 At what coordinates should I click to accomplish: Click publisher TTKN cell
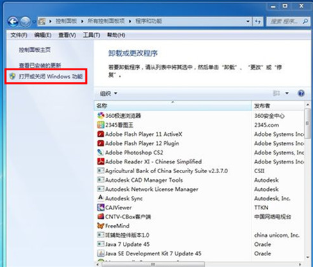tap(261, 208)
